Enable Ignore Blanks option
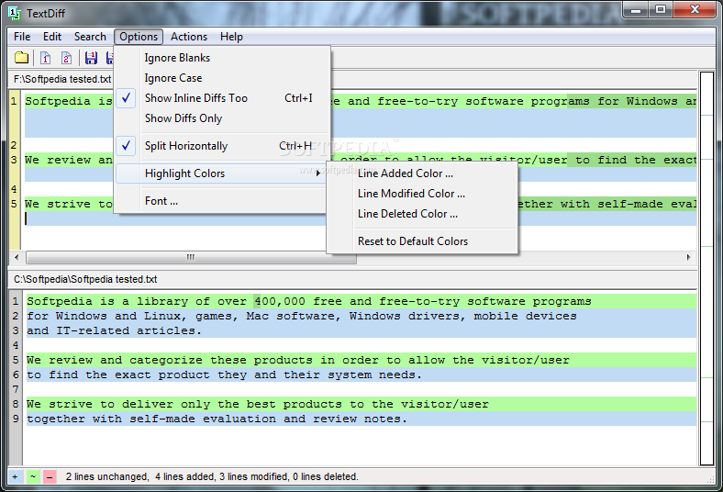The image size is (723, 492). (x=222, y=58)
